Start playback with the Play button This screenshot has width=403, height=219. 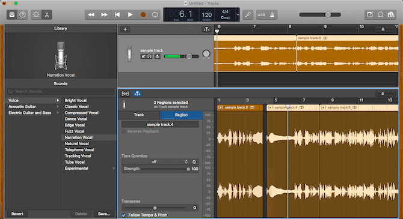(131, 14)
